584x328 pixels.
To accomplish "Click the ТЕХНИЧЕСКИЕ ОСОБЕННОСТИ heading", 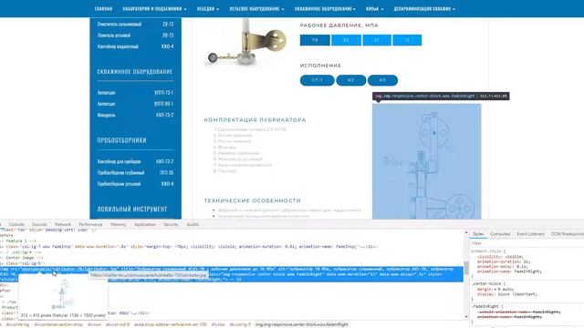I will click(x=253, y=200).
